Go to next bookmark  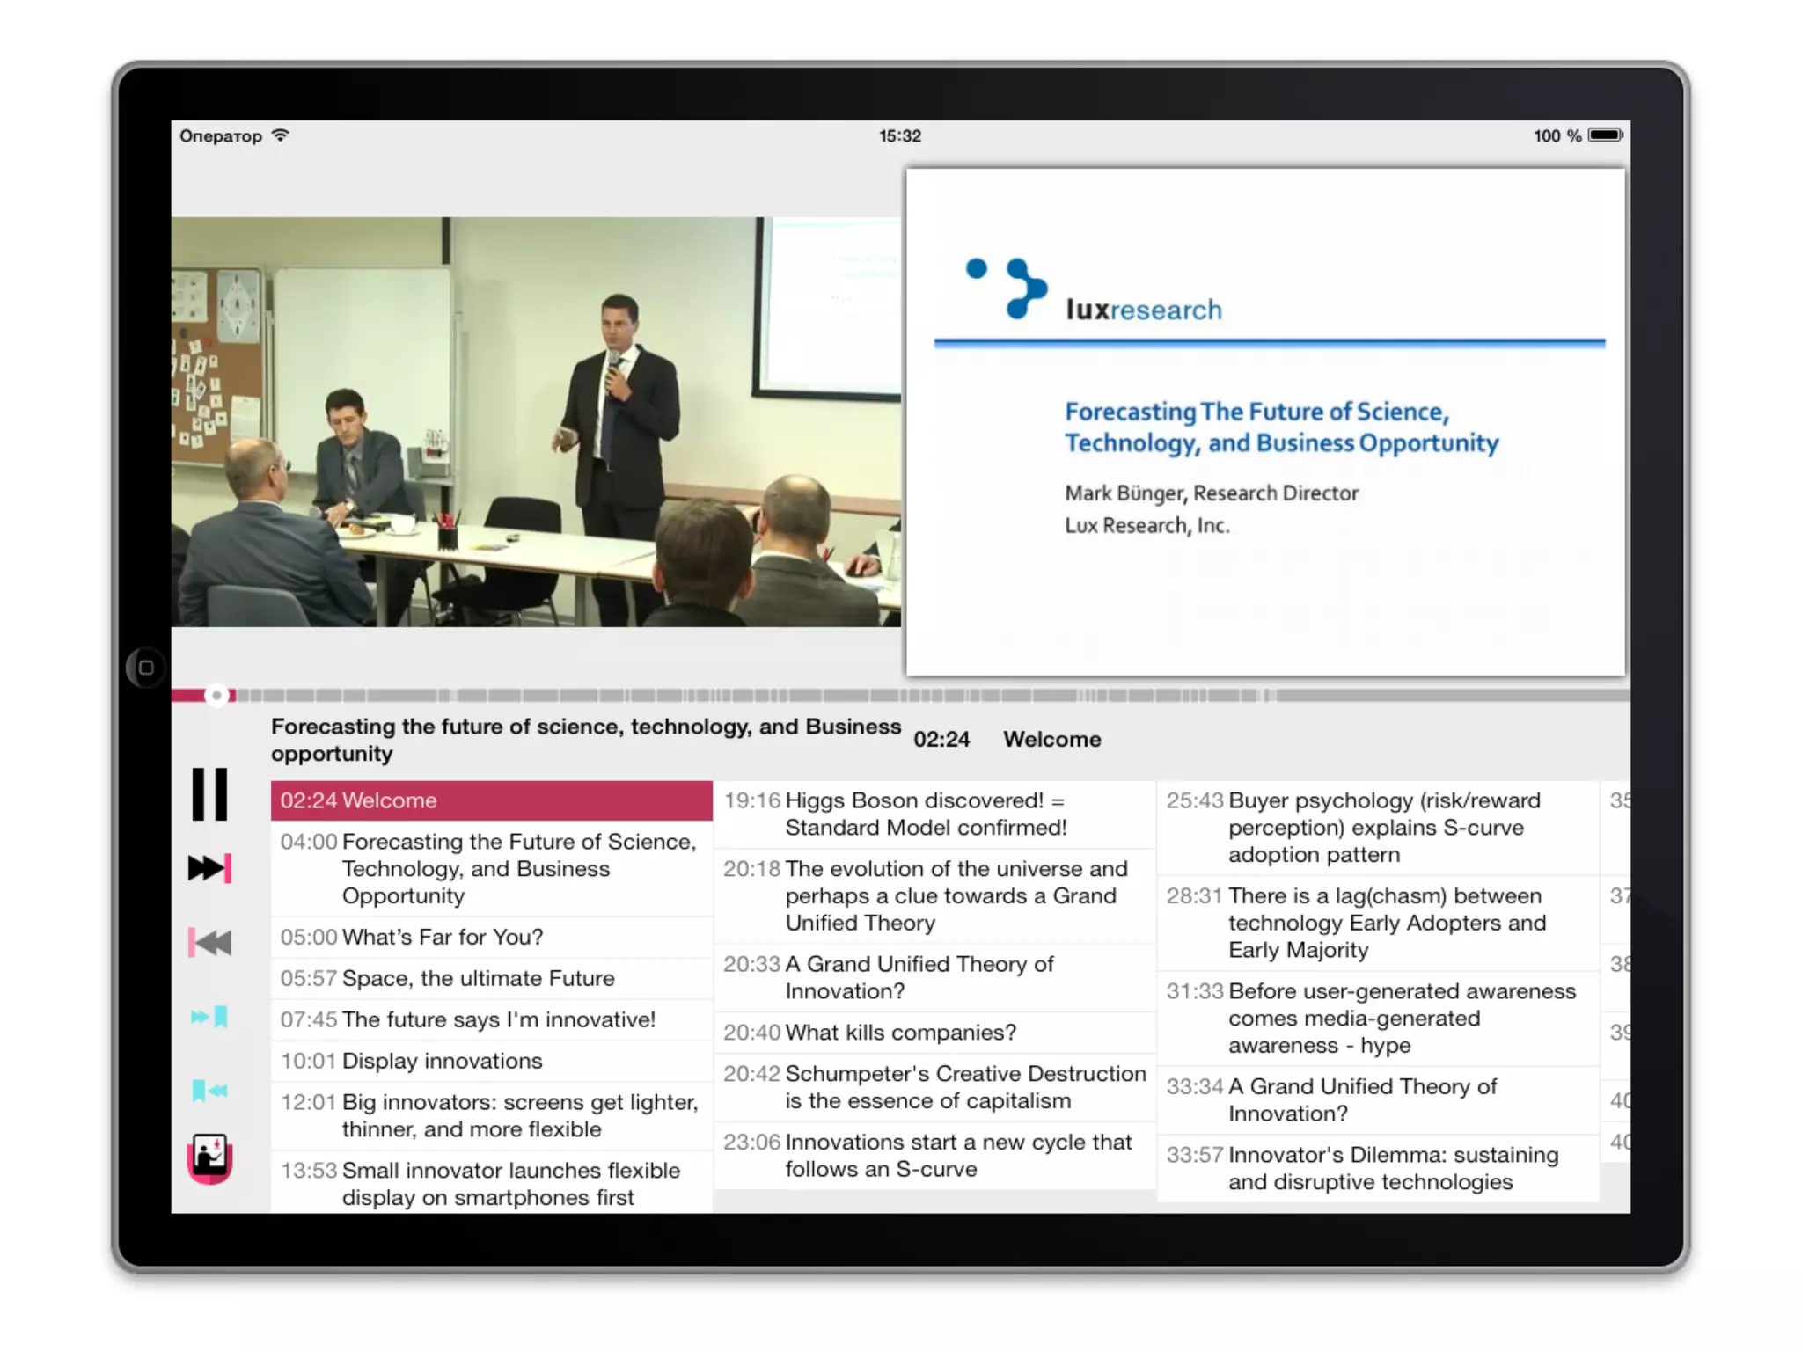pos(209,1018)
